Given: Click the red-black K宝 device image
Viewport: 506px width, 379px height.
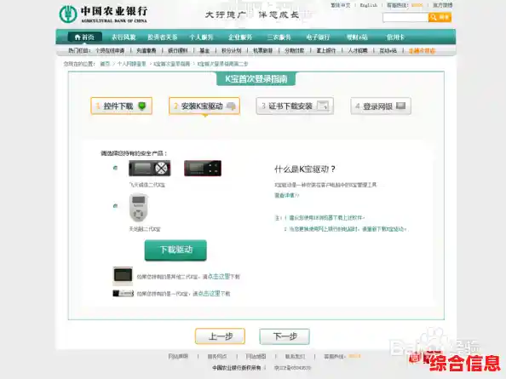Looking at the screenshot, I should (x=203, y=168).
